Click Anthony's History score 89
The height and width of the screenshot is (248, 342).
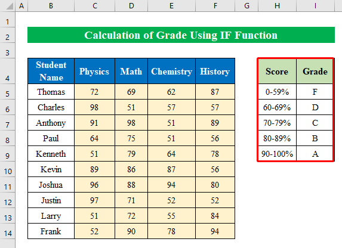click(x=215, y=123)
